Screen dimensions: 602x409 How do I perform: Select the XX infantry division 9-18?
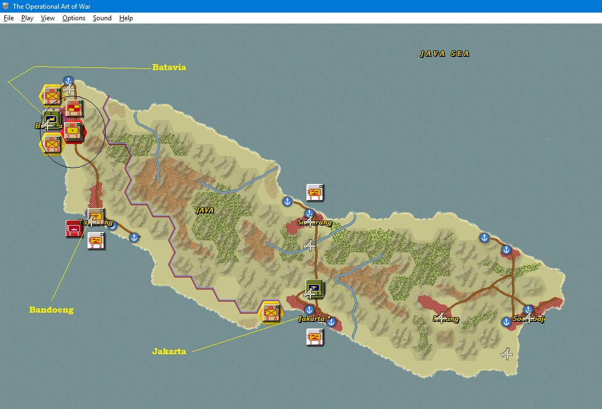[52, 145]
